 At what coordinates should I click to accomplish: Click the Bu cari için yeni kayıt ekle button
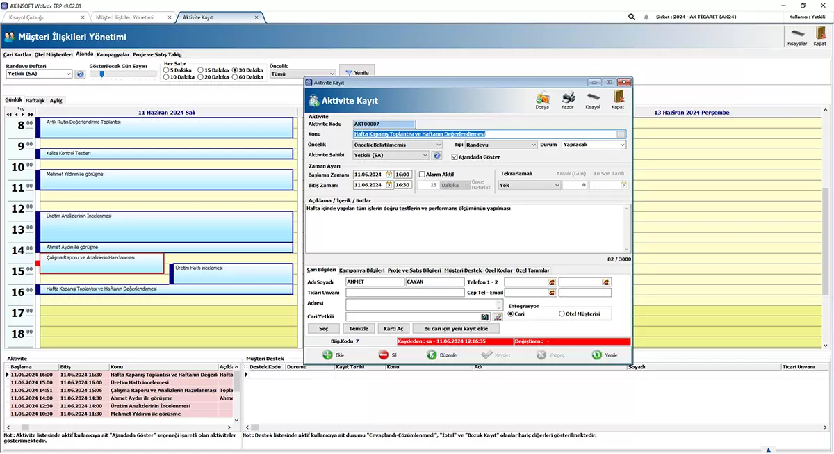tap(455, 328)
